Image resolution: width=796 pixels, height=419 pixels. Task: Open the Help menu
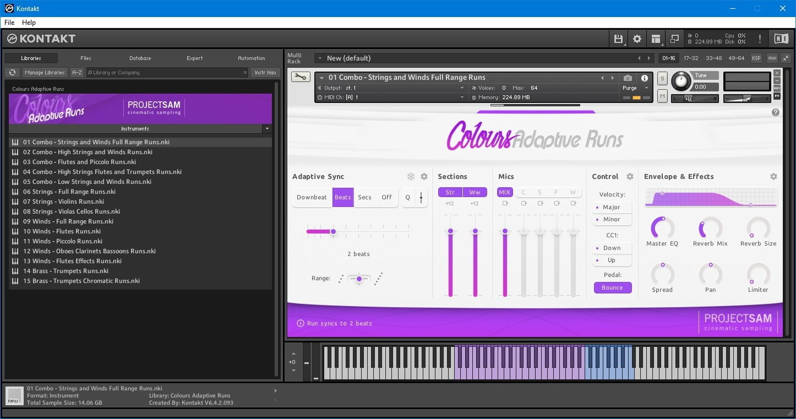[x=29, y=23]
